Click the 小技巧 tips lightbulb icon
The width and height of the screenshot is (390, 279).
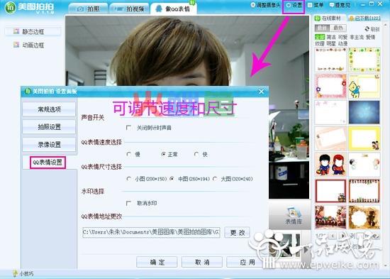click(x=15, y=273)
